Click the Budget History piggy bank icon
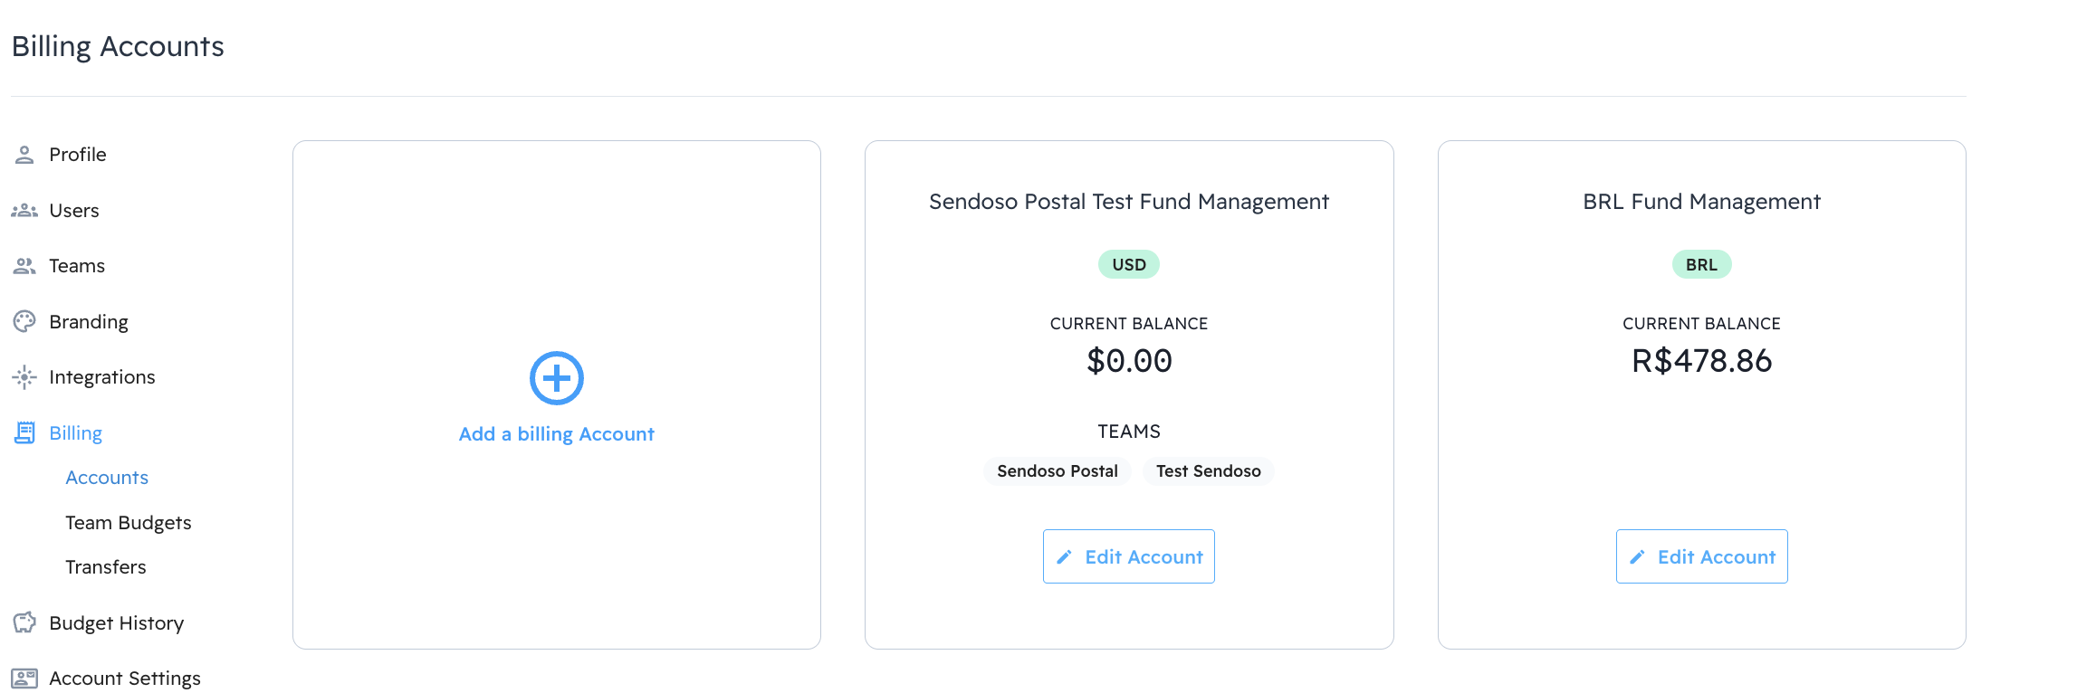The width and height of the screenshot is (2077, 693). point(24,622)
